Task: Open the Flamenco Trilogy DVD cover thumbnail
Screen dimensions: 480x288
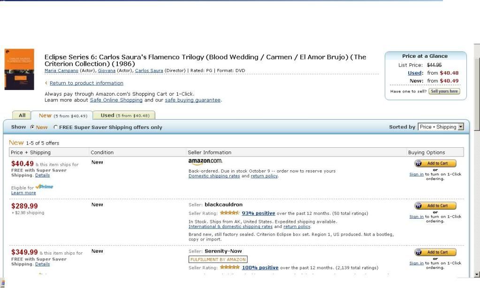Action: 19,69
